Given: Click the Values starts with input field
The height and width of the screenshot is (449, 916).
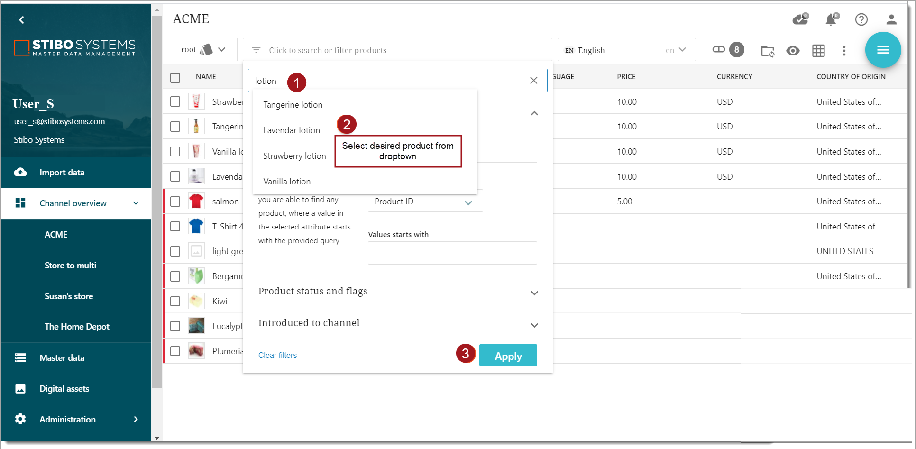Looking at the screenshot, I should (x=452, y=253).
